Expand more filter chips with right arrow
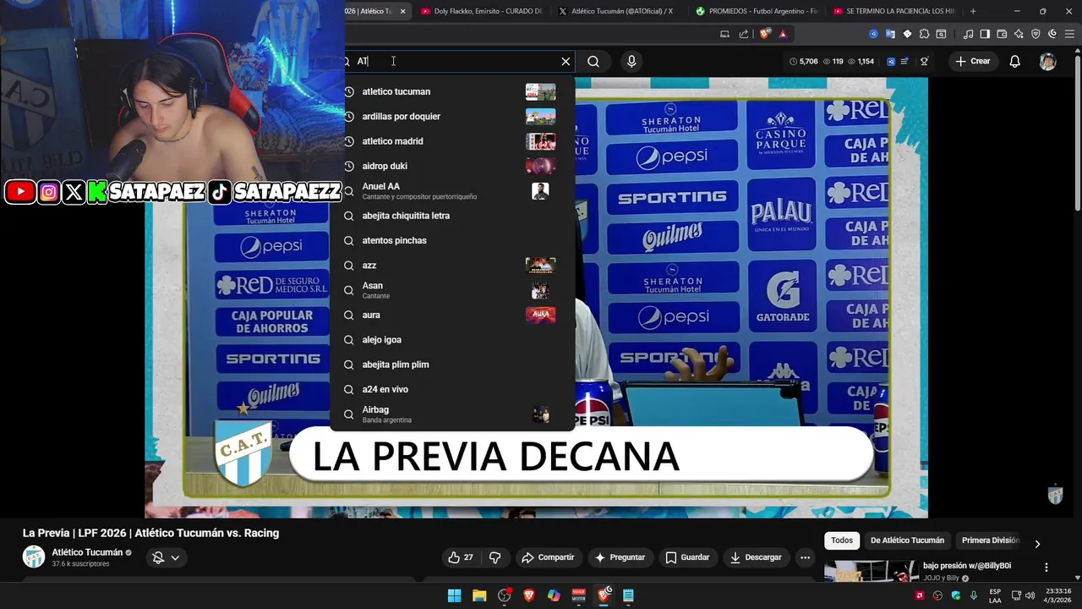The height and width of the screenshot is (609, 1082). tap(1037, 543)
